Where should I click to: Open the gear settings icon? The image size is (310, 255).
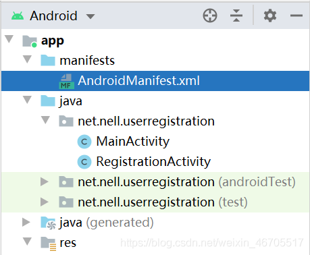coord(270,16)
